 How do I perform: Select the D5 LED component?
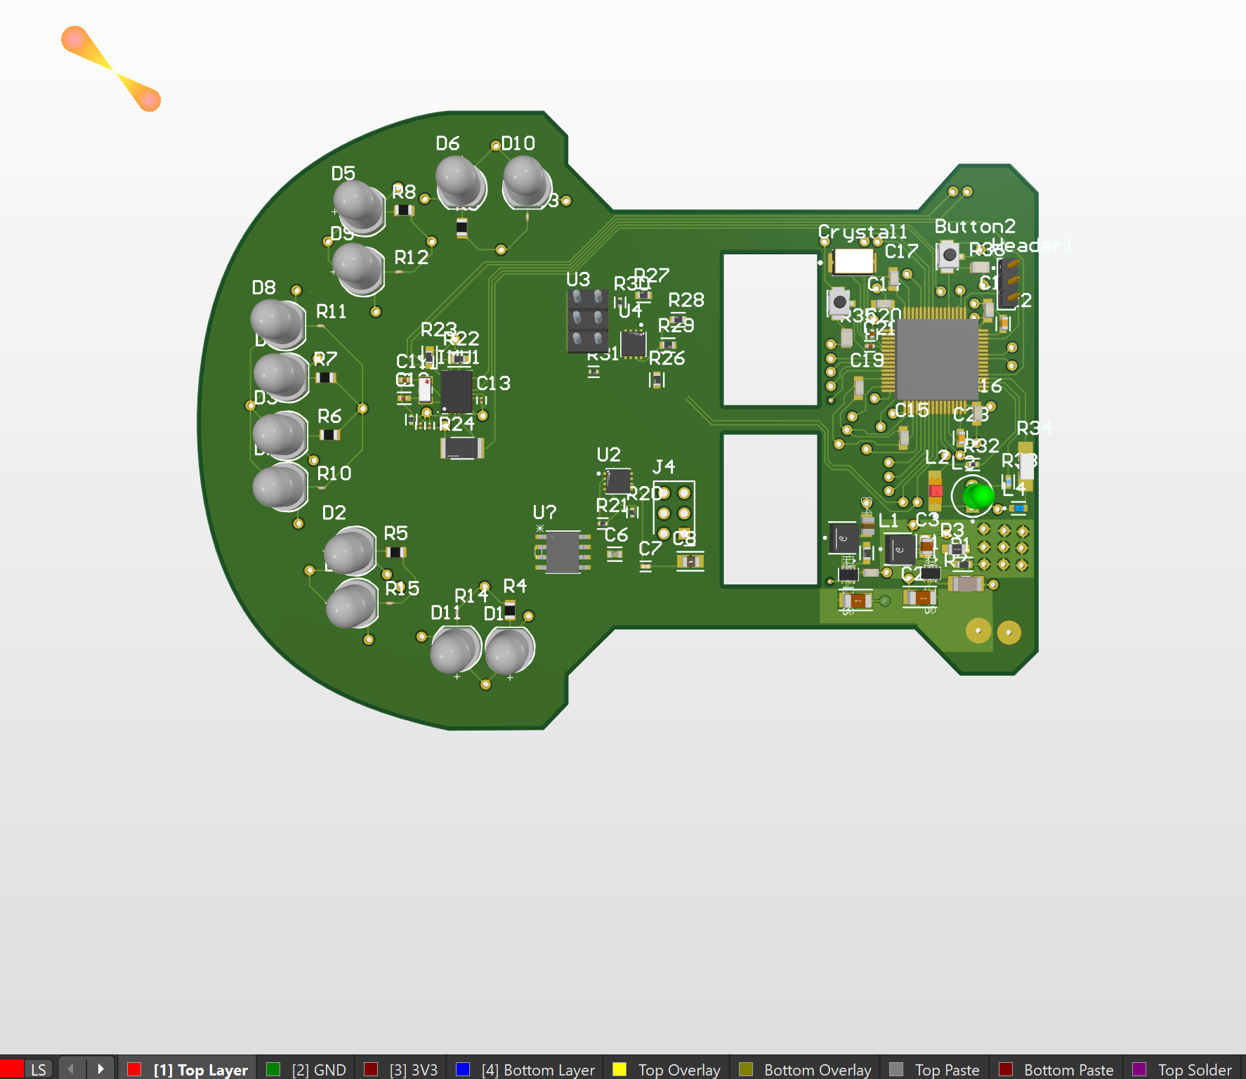tap(360, 207)
